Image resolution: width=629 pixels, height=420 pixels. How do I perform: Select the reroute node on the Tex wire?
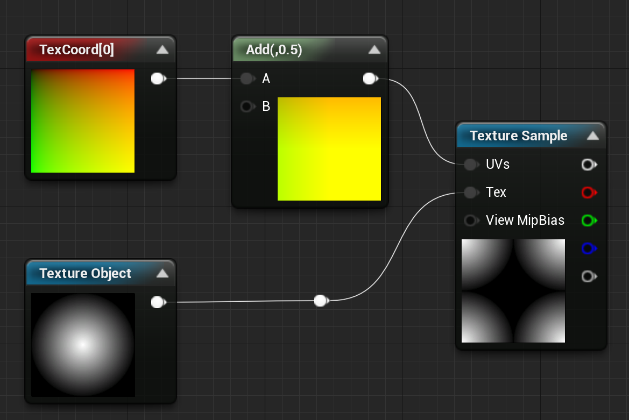(x=321, y=300)
